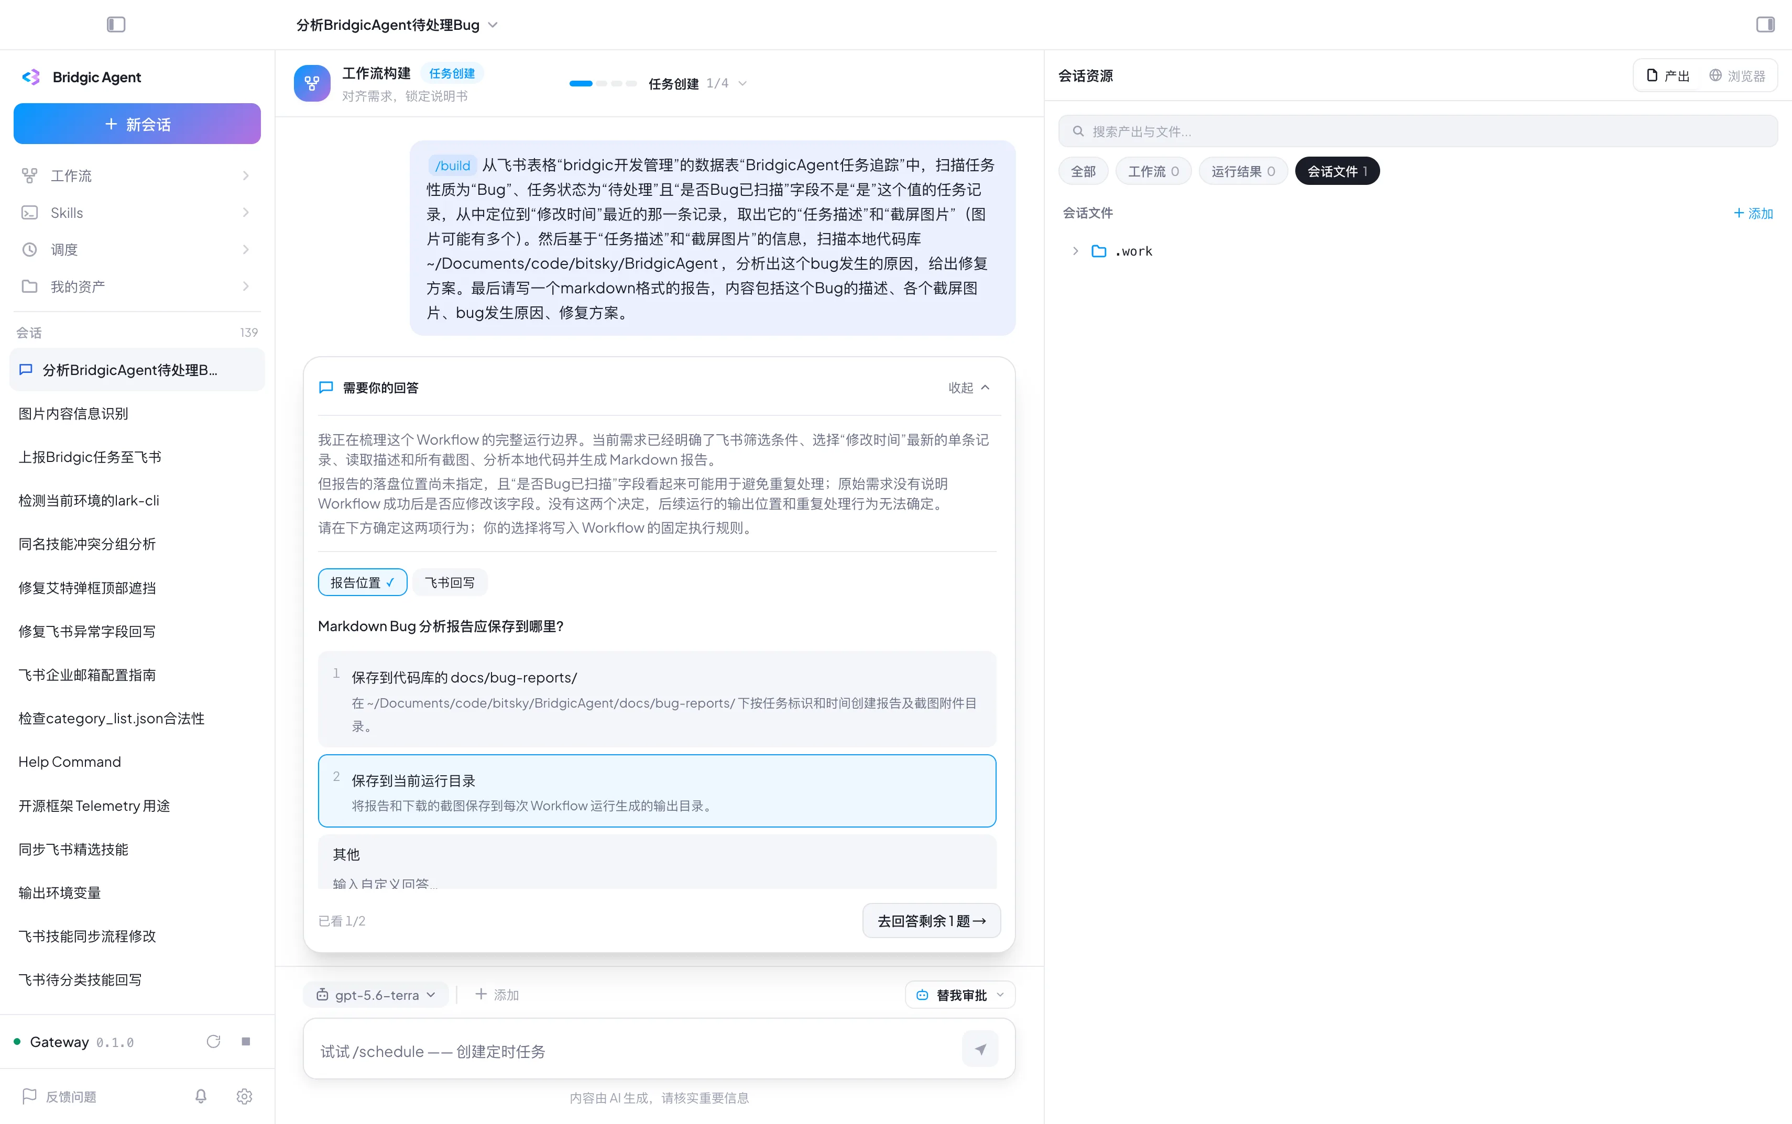This screenshot has height=1124, width=1792.
Task: Click 添加 beside the model selector
Action: (x=497, y=995)
